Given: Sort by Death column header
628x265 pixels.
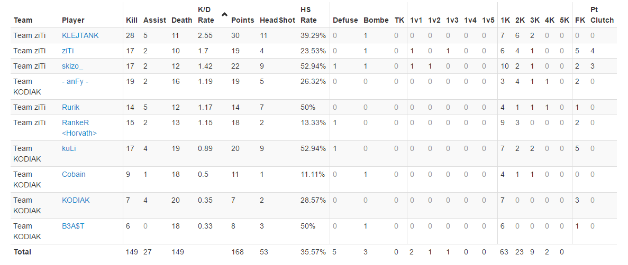Looking at the screenshot, I should (x=182, y=20).
